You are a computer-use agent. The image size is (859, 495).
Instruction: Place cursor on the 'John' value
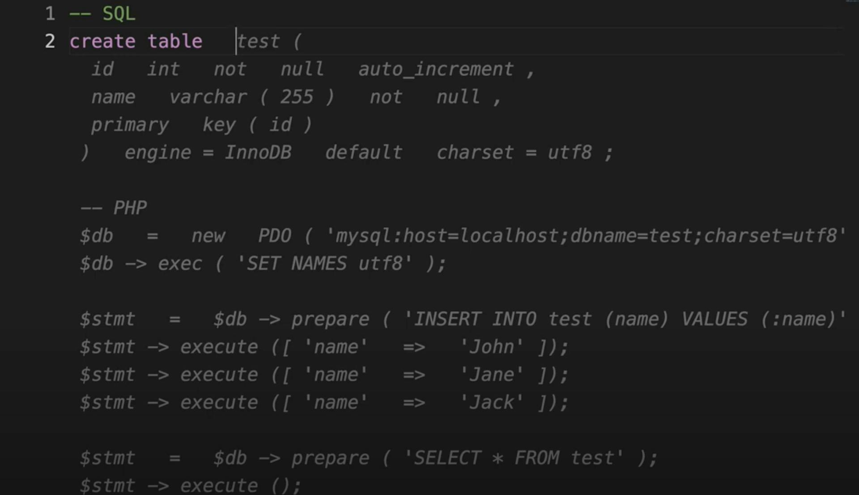pyautogui.click(x=491, y=347)
